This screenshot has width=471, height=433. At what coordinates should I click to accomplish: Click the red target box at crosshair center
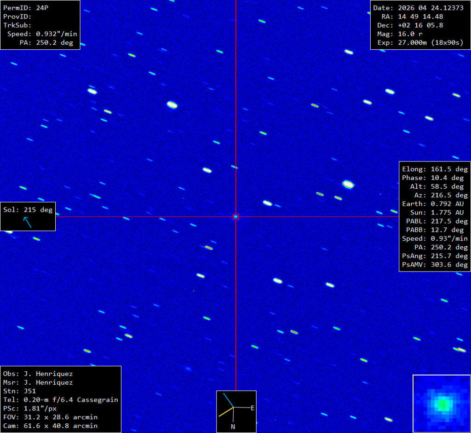pos(235,216)
